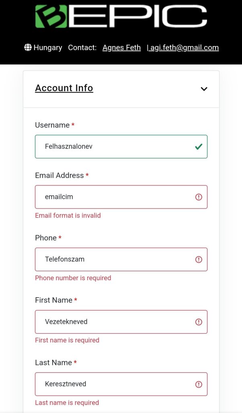Screen dimensions: 242x413
Task: Click the error icon in Email Address field
Action: pos(199,197)
